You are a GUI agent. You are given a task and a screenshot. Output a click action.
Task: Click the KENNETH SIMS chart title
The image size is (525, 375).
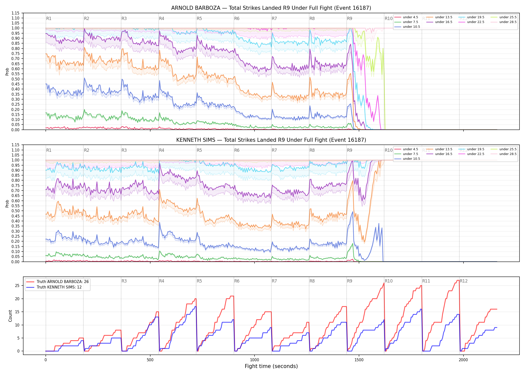pyautogui.click(x=271, y=140)
